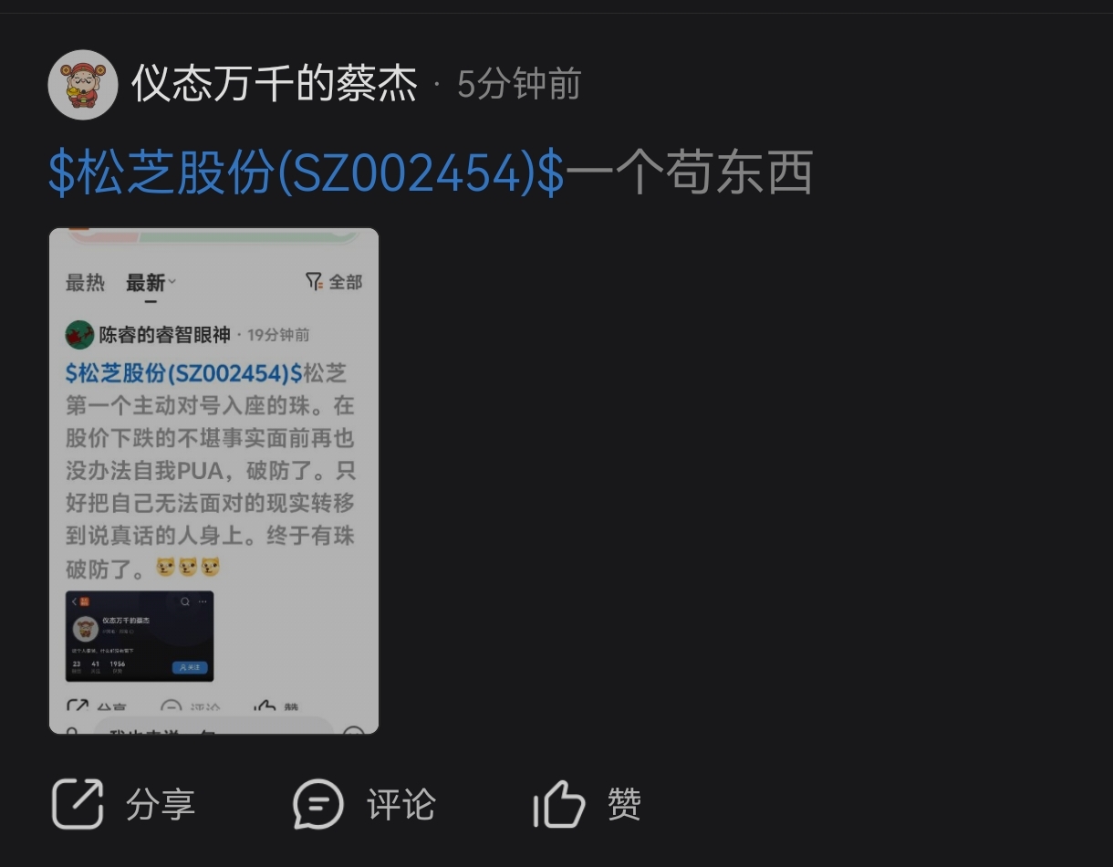Like the post with the thumbs-up icon
Viewport: 1113px width, 867px height.
click(x=558, y=804)
